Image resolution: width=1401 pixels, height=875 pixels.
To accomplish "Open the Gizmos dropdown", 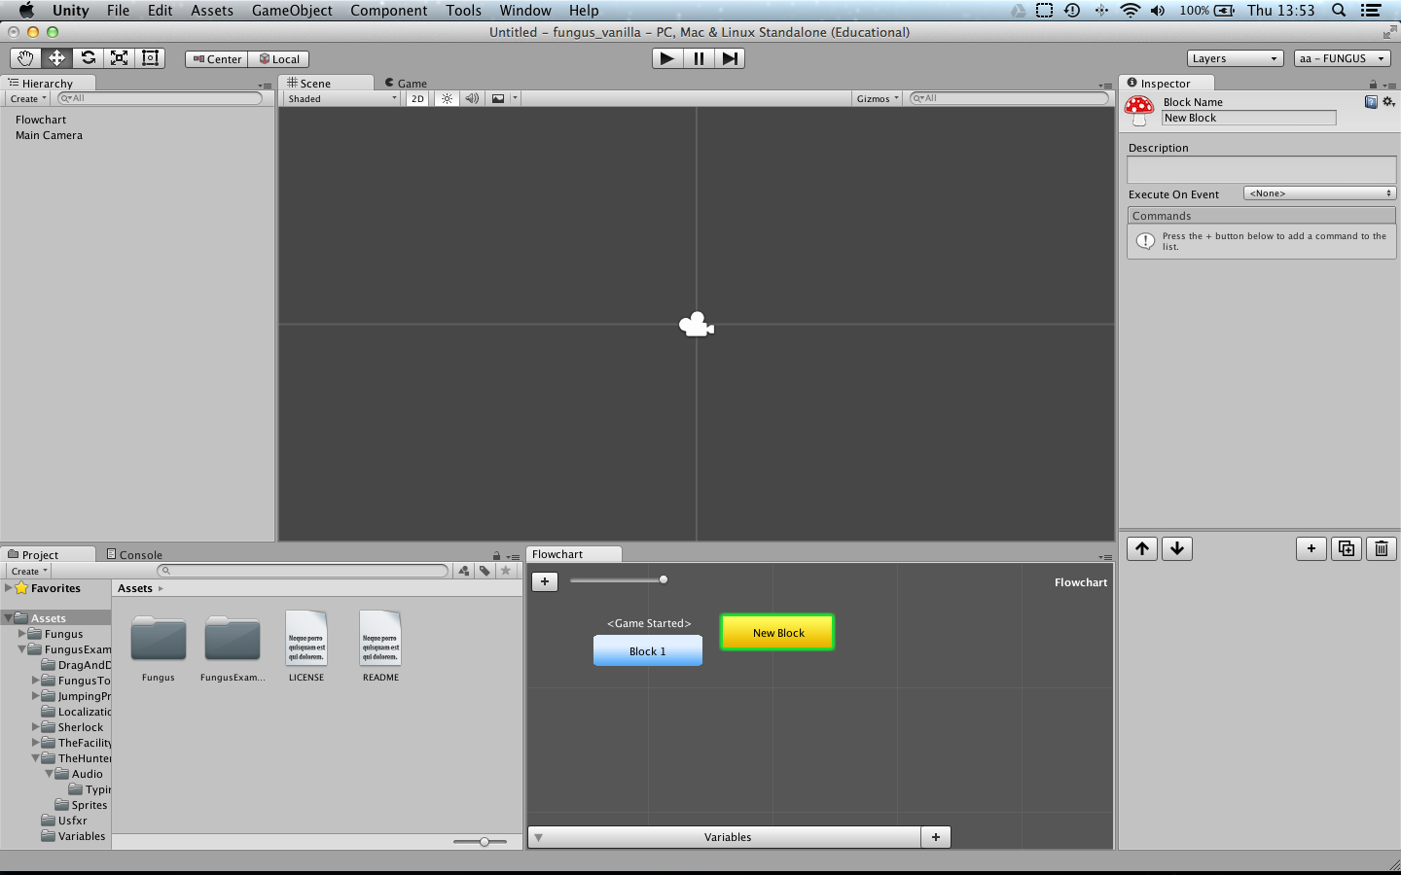I will (878, 98).
